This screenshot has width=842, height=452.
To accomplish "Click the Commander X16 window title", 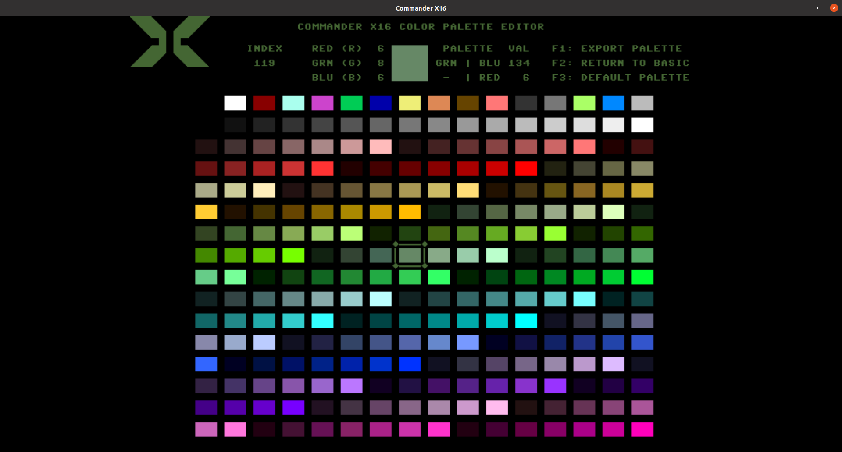I will [x=421, y=8].
